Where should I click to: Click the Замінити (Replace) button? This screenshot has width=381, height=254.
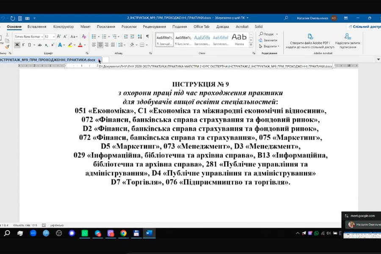pos(268,40)
